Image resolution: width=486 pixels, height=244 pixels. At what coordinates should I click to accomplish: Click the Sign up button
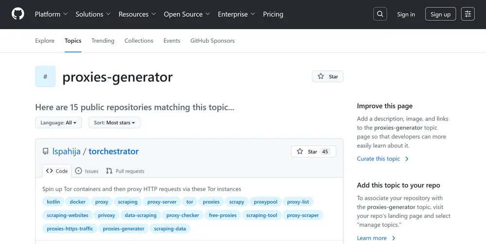[x=440, y=14]
